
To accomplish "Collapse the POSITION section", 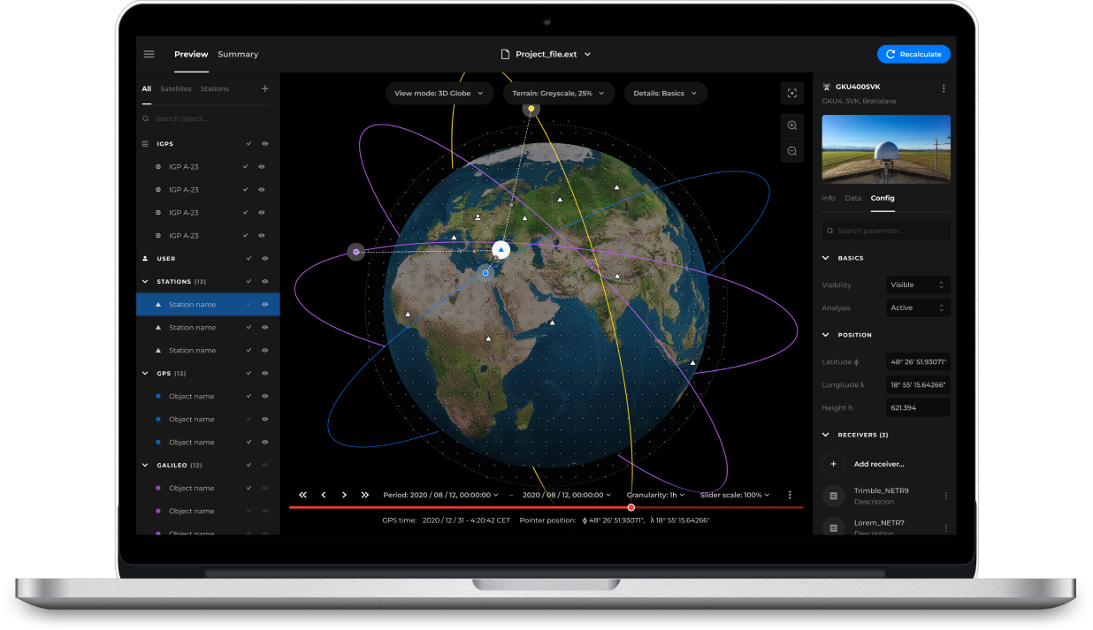I will tap(827, 335).
